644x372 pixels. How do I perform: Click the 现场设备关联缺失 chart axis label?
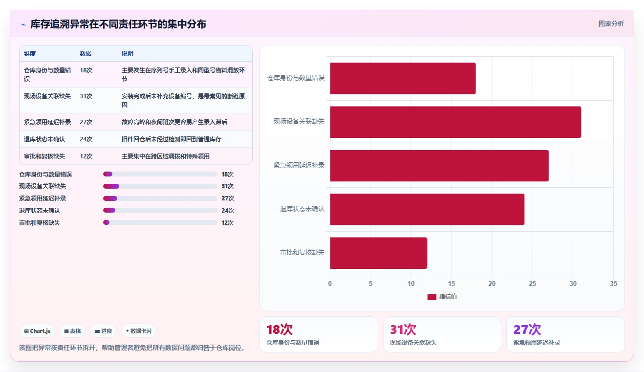click(299, 121)
